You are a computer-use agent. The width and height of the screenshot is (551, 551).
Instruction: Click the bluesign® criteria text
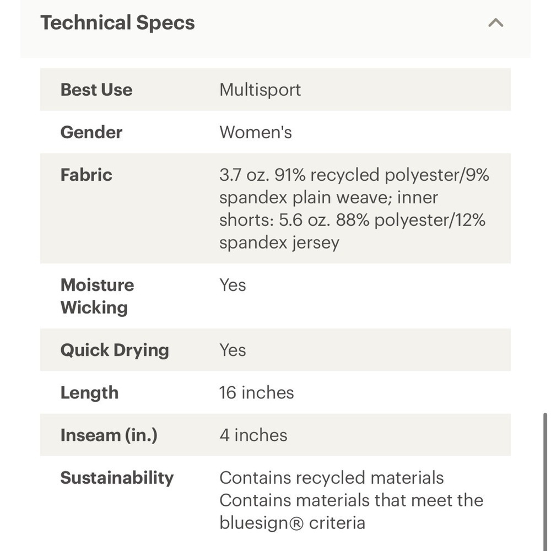(293, 523)
